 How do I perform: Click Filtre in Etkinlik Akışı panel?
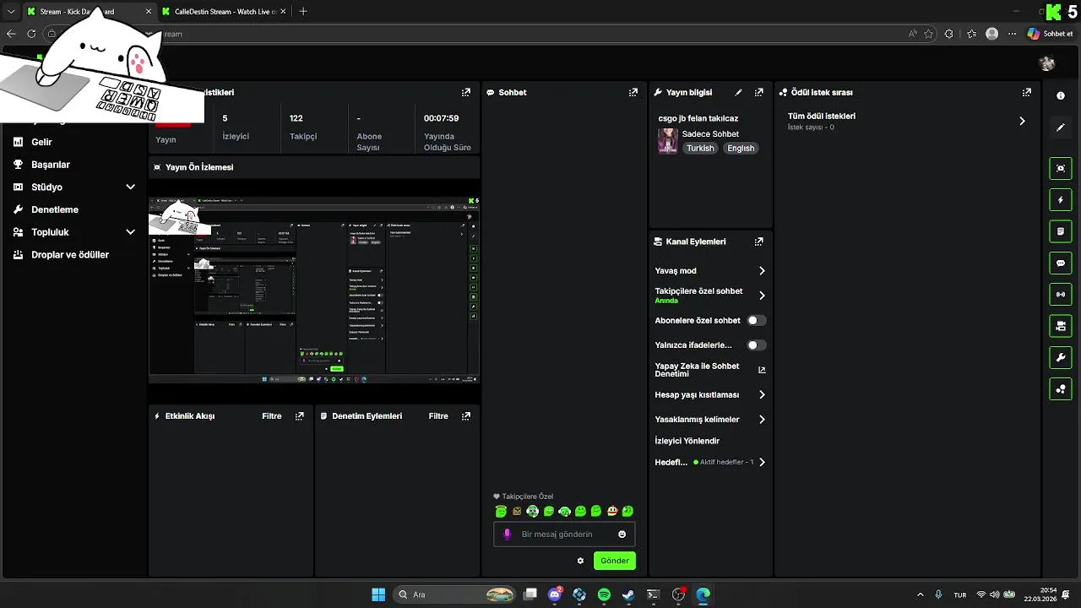click(272, 416)
